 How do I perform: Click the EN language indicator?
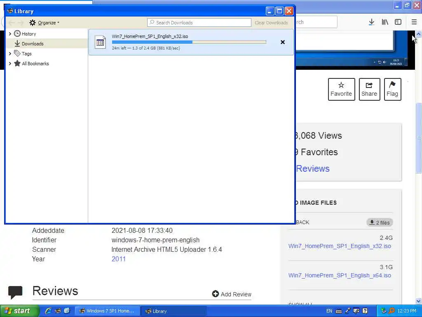pyautogui.click(x=329, y=311)
